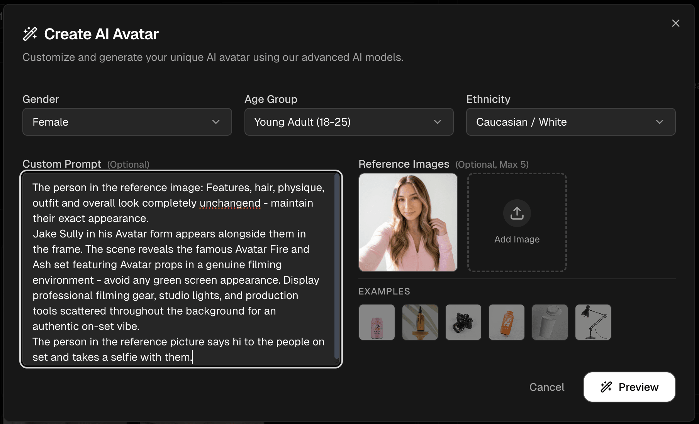Select the white cup example image
This screenshot has height=424, width=699.
point(550,322)
